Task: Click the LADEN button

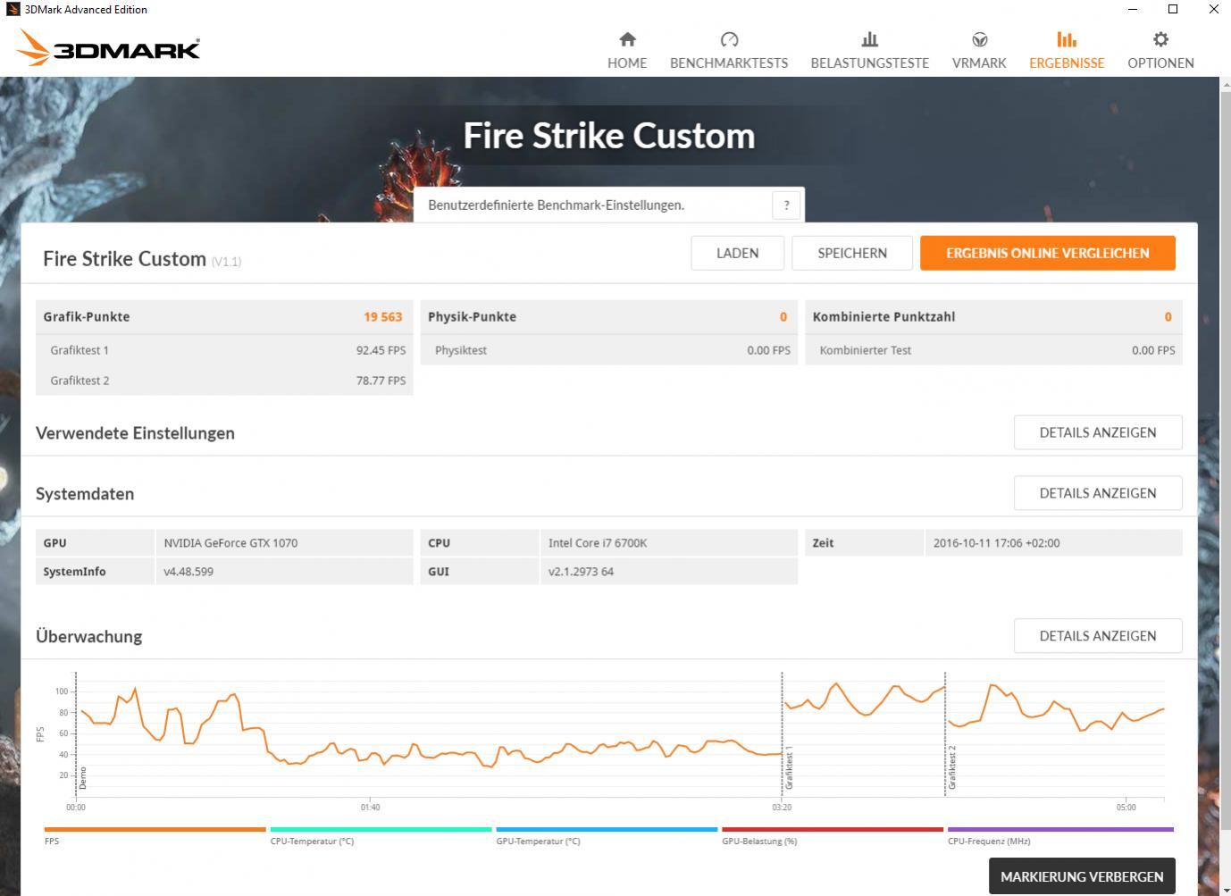Action: coord(737,253)
